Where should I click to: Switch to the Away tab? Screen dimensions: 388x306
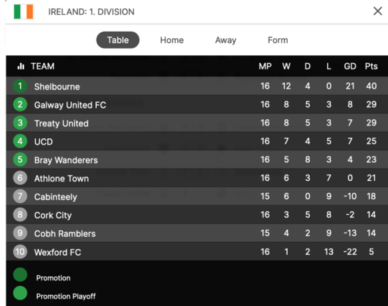click(226, 40)
